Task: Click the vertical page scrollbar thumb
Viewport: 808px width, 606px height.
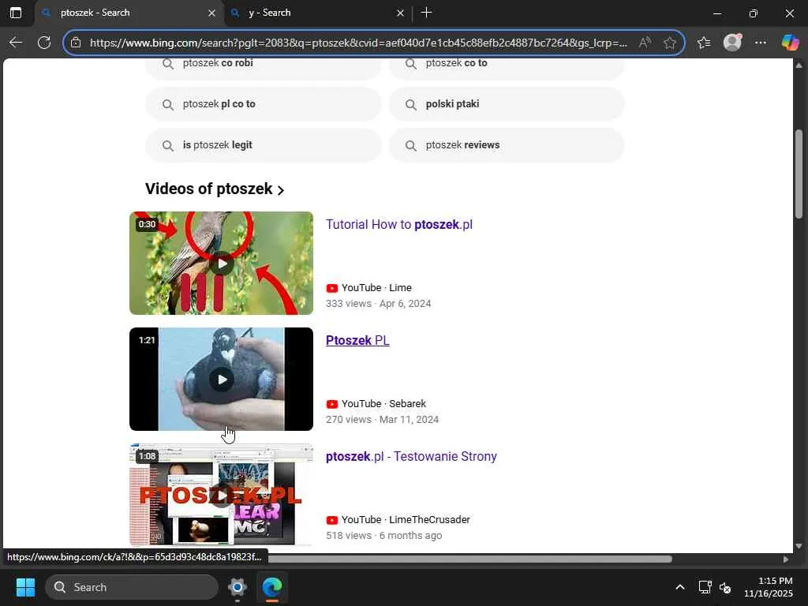Action: coord(799,174)
